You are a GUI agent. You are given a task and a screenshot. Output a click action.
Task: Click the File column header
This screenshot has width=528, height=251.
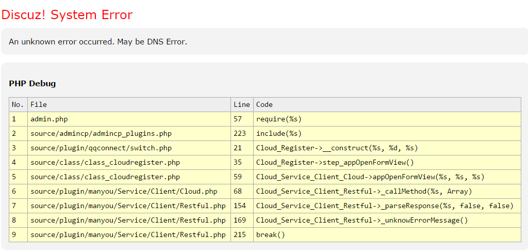pos(39,104)
